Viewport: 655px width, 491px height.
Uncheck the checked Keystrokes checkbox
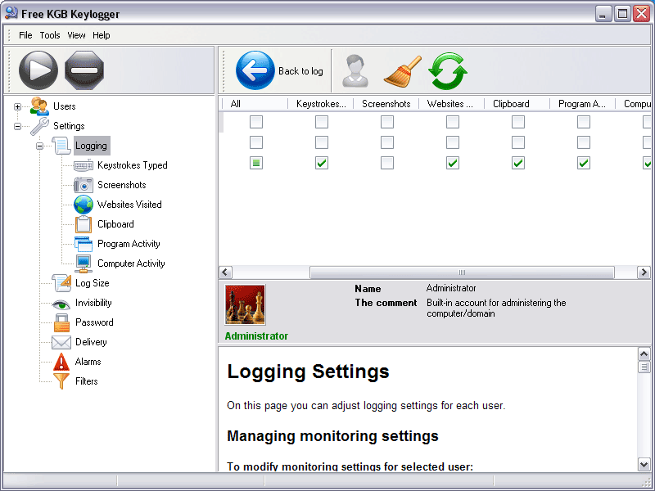(x=322, y=163)
